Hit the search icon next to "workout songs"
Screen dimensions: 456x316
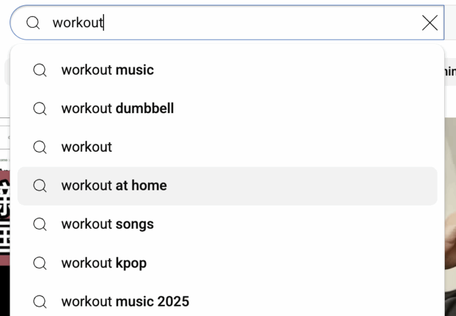pyautogui.click(x=40, y=224)
